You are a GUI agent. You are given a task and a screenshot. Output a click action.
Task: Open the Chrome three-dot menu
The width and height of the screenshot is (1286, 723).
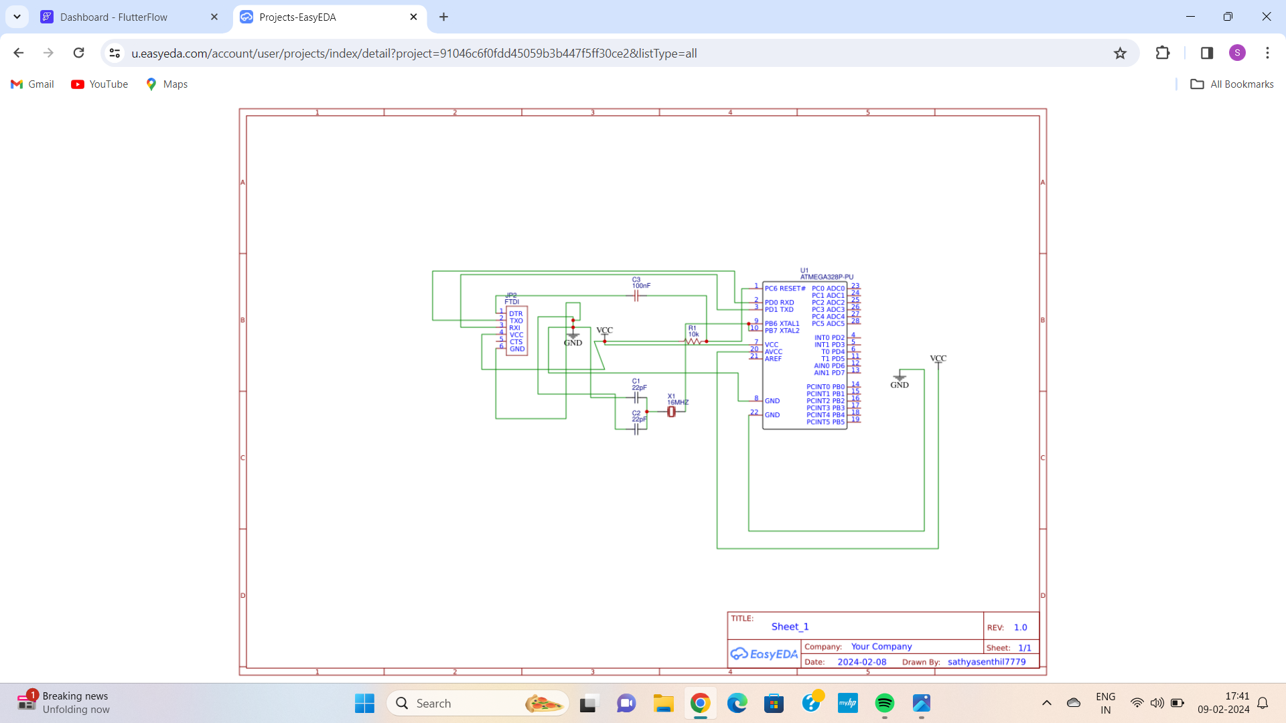(x=1267, y=53)
